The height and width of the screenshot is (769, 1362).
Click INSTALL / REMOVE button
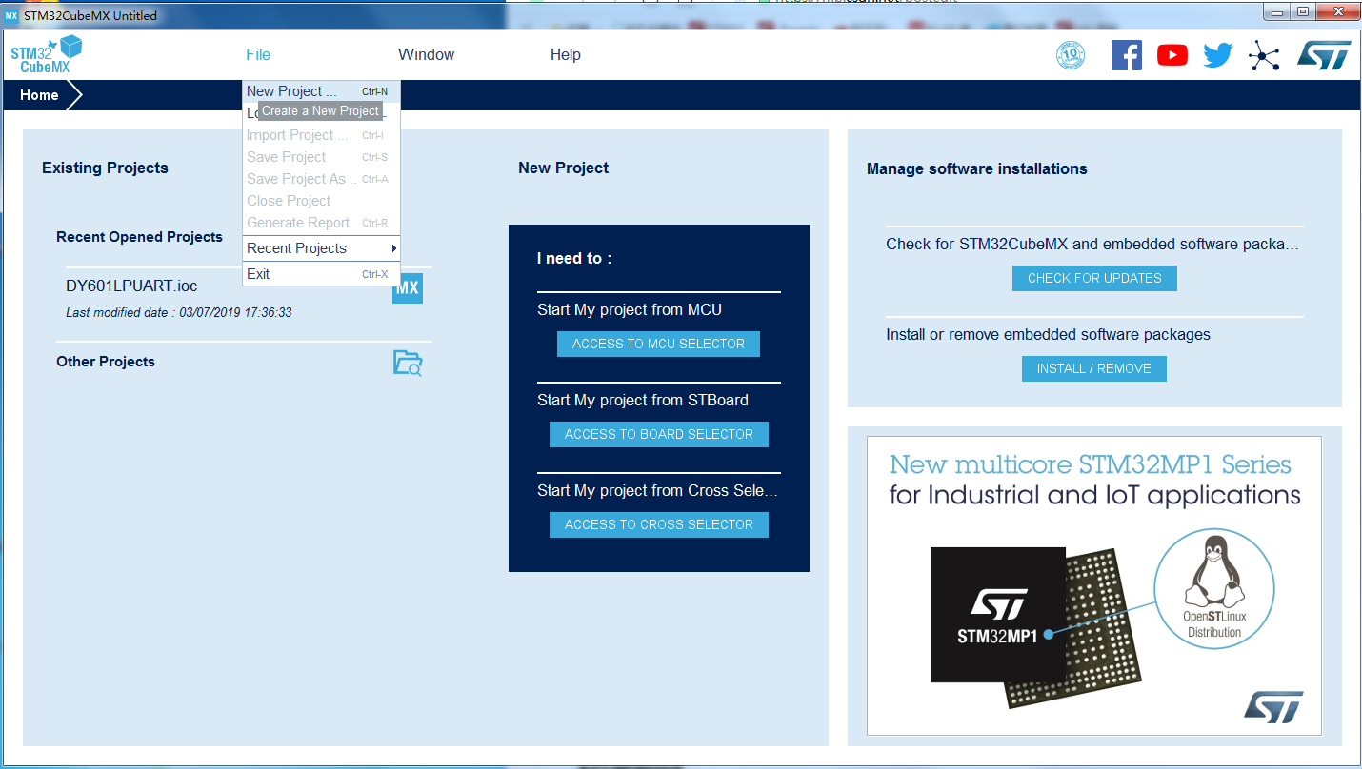pyautogui.click(x=1094, y=368)
